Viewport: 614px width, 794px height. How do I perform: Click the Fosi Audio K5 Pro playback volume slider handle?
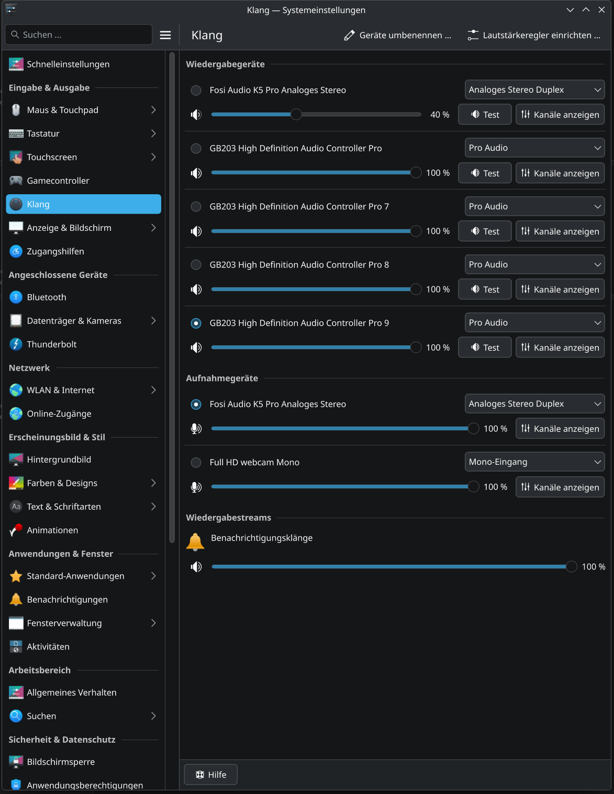296,115
